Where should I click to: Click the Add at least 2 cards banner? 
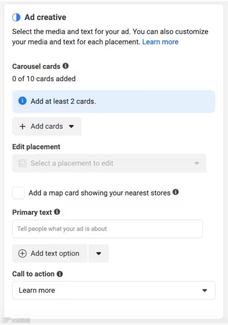pyautogui.click(x=114, y=101)
